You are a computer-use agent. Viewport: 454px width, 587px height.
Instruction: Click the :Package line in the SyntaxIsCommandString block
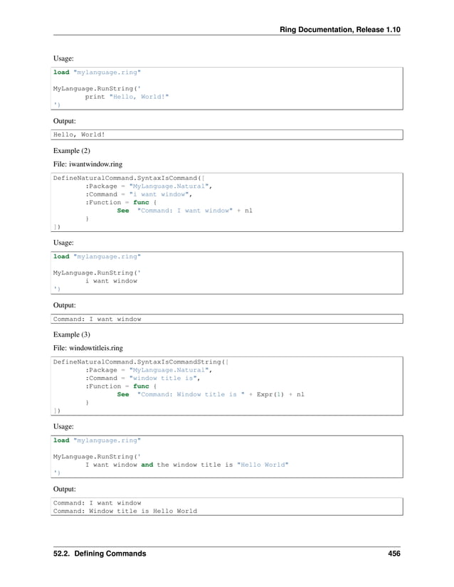tap(148, 370)
